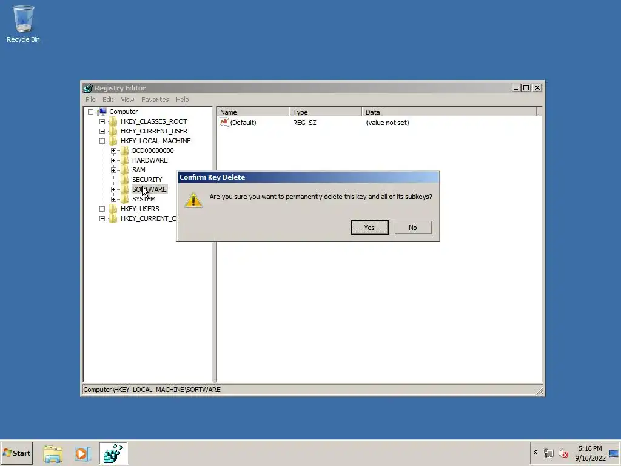Expand the SOFTWARE subkey
The height and width of the screenshot is (466, 621).
click(113, 189)
